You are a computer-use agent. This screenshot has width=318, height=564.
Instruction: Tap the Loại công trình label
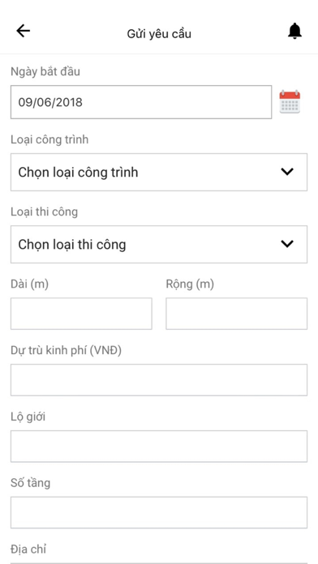click(x=49, y=139)
